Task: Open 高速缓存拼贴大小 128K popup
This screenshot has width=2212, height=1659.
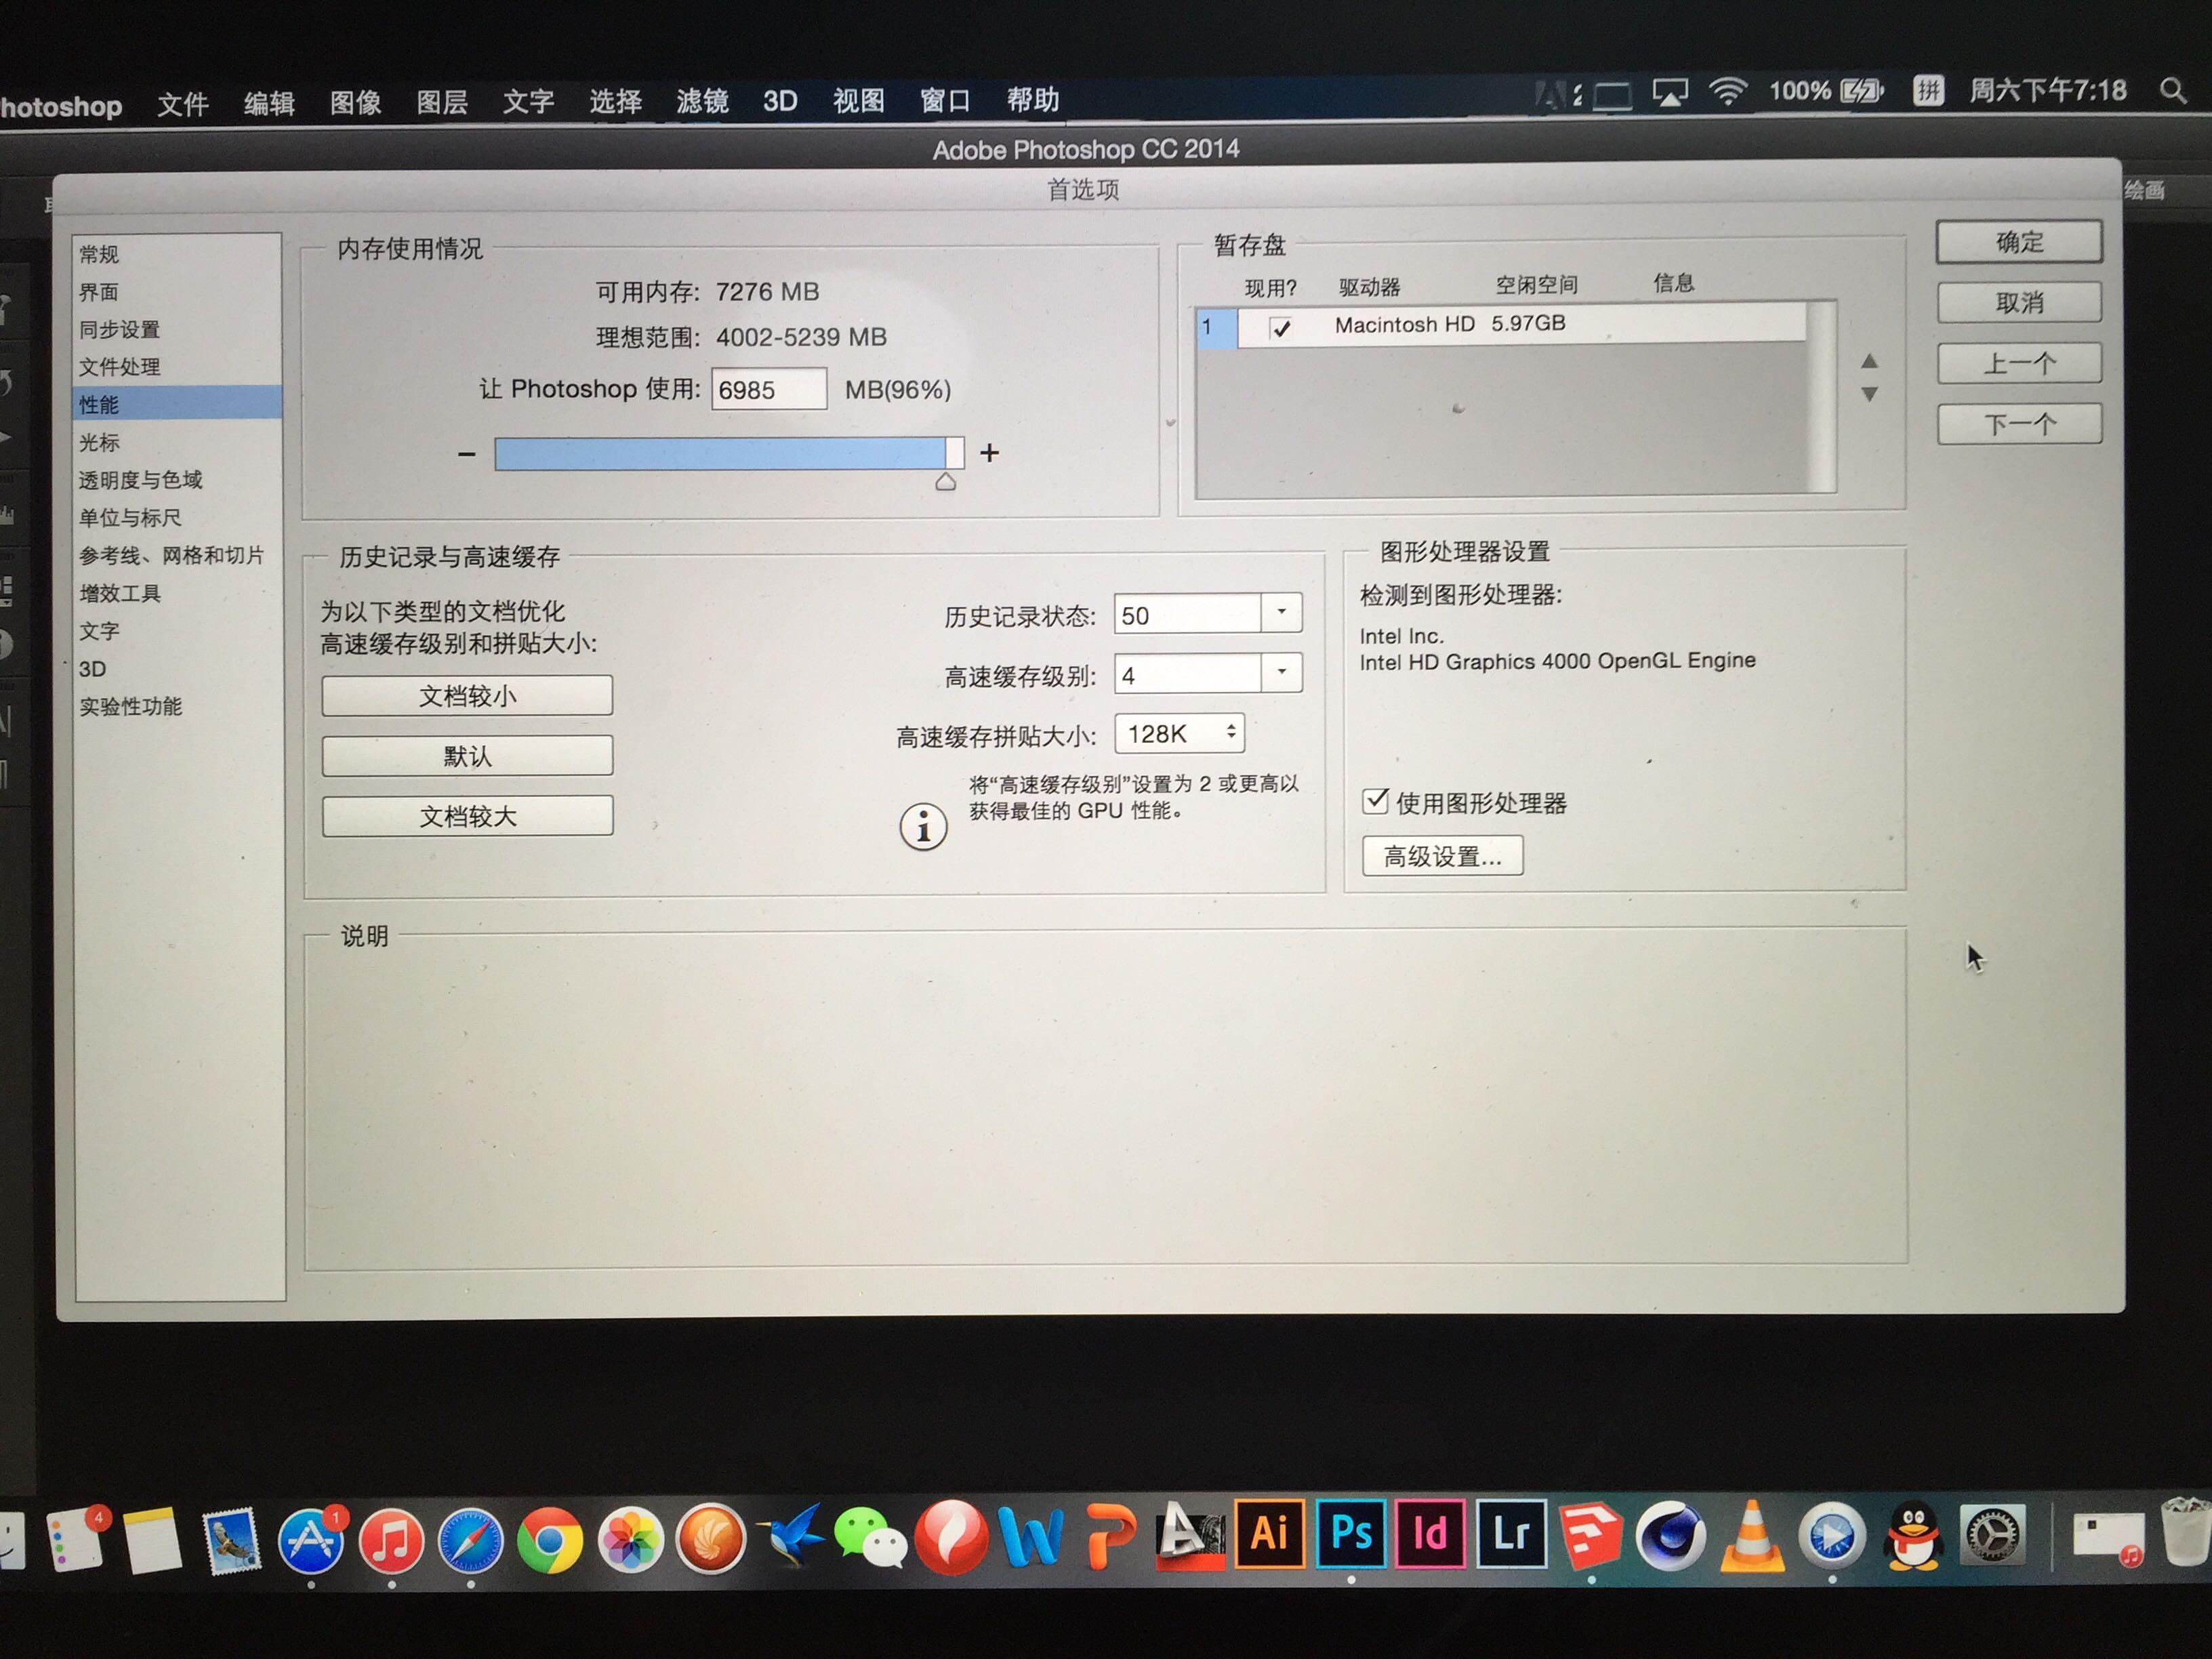Action: click(1180, 733)
